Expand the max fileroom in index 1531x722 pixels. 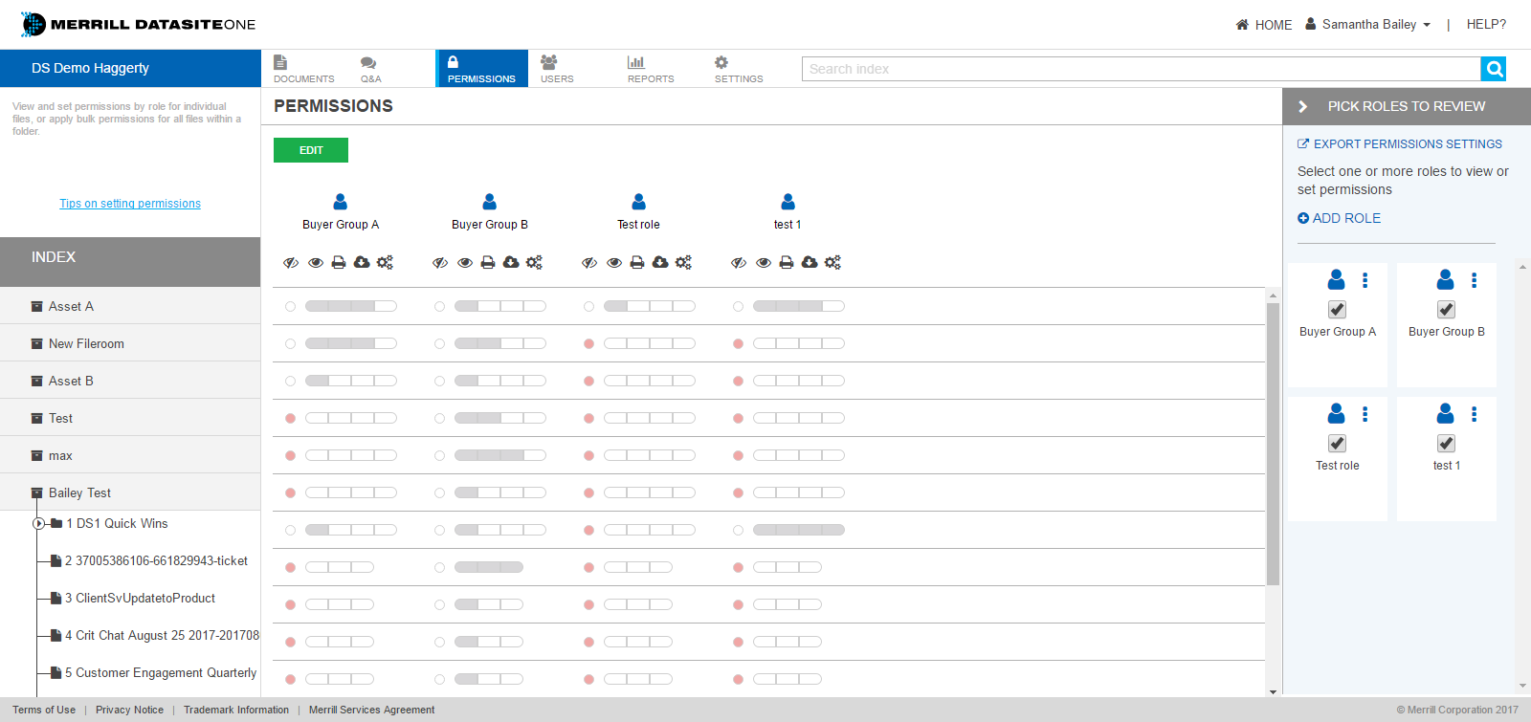click(x=130, y=456)
